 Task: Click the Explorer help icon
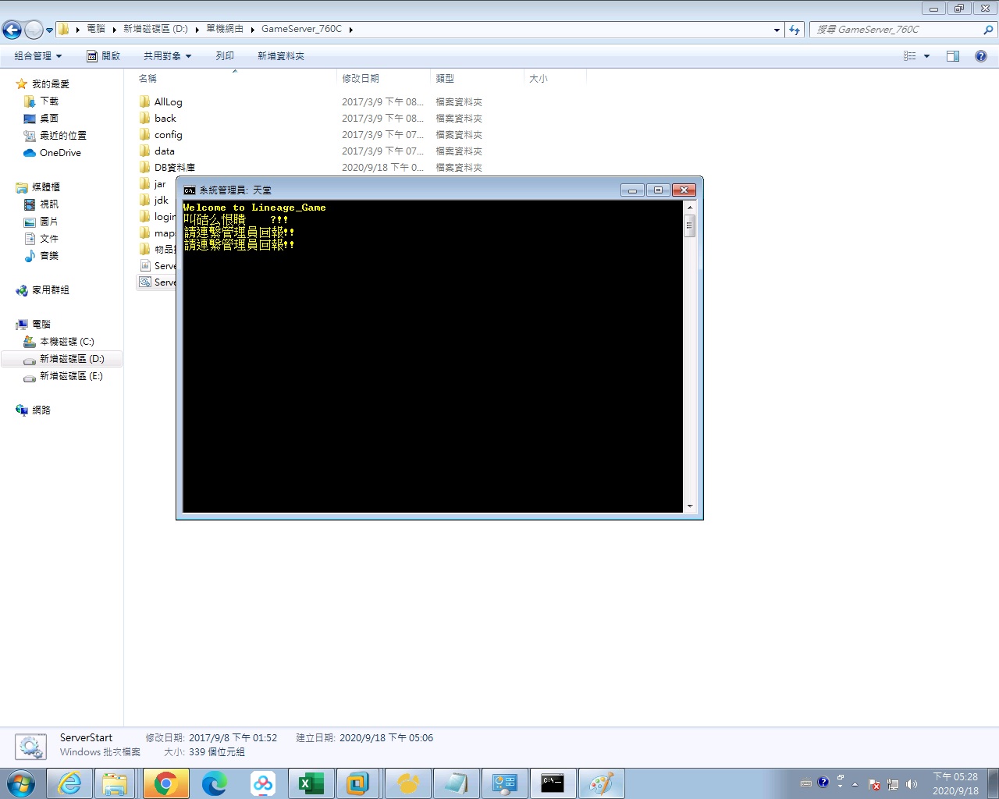pyautogui.click(x=981, y=56)
